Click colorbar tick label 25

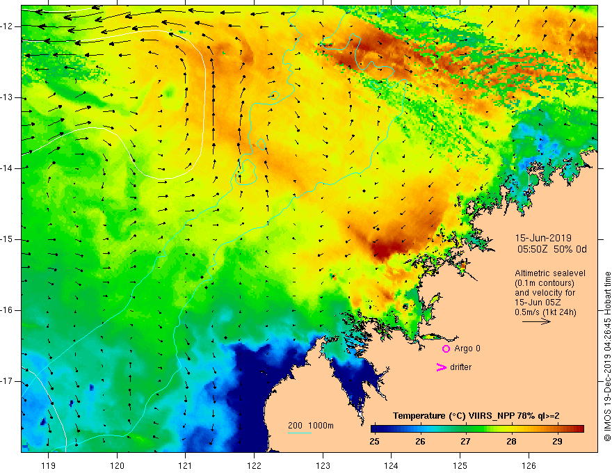(x=374, y=442)
